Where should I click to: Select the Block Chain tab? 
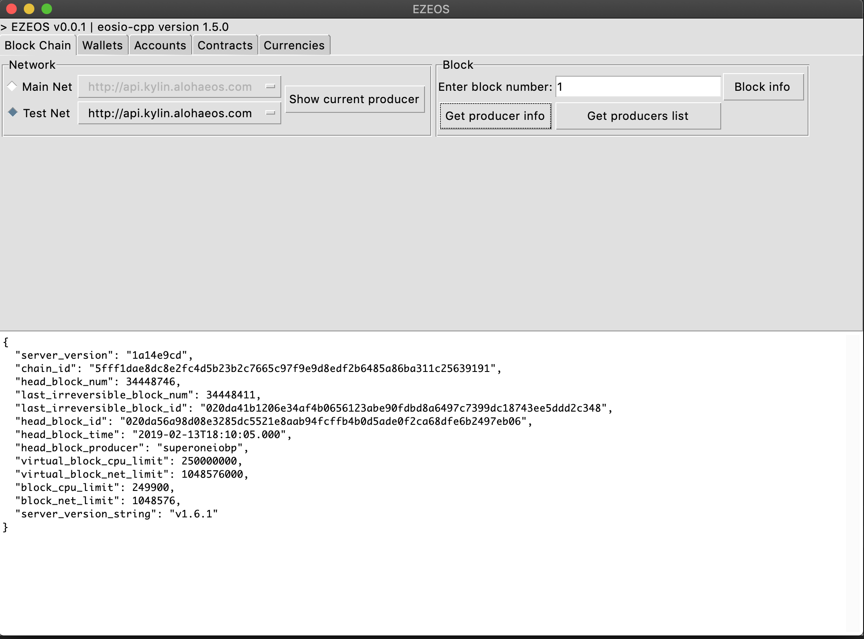click(x=38, y=45)
